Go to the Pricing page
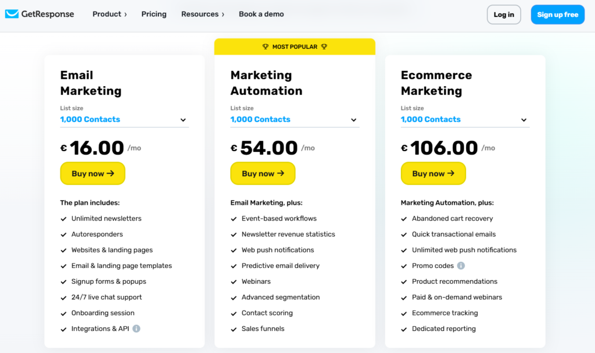 pyautogui.click(x=154, y=14)
